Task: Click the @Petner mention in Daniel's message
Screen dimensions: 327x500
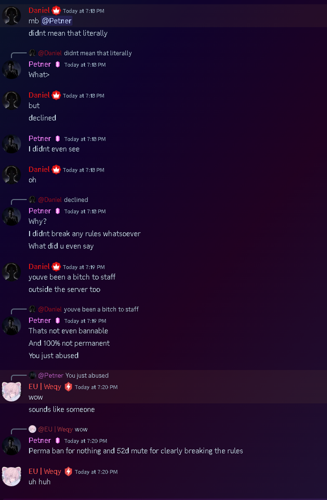Action: pyautogui.click(x=57, y=21)
